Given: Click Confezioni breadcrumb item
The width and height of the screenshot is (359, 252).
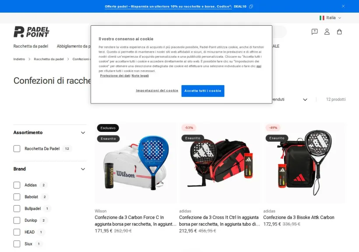Looking at the screenshot, I should tap(81, 59).
